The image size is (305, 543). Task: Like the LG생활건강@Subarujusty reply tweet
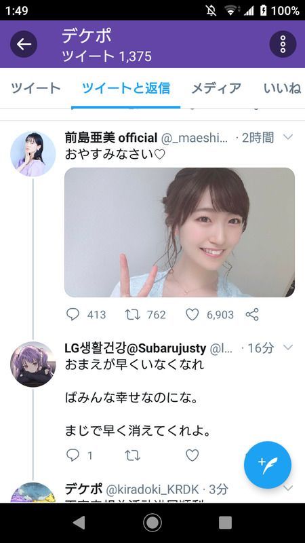[192, 455]
